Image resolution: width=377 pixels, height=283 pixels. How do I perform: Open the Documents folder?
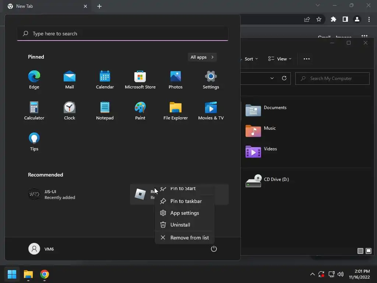click(267, 110)
